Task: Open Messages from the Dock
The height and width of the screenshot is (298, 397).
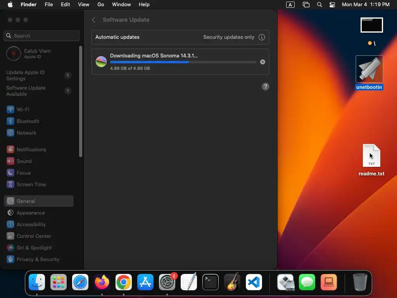Action: pyautogui.click(x=307, y=282)
